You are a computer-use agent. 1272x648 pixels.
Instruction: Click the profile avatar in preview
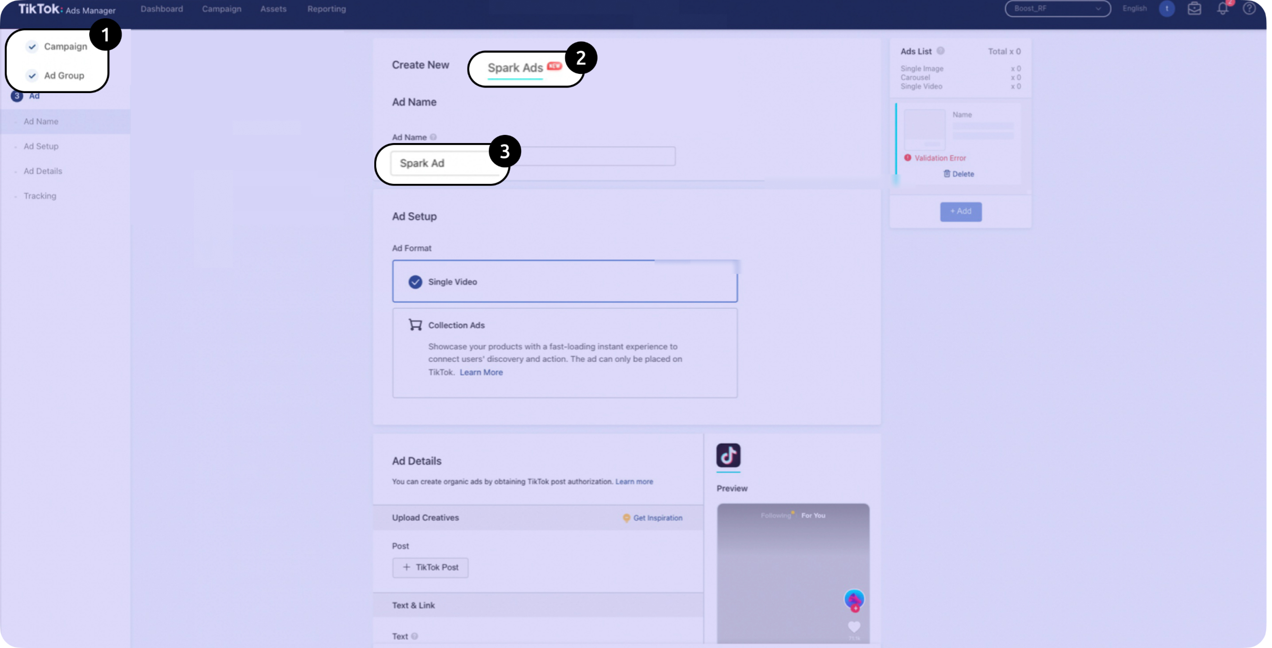854,599
